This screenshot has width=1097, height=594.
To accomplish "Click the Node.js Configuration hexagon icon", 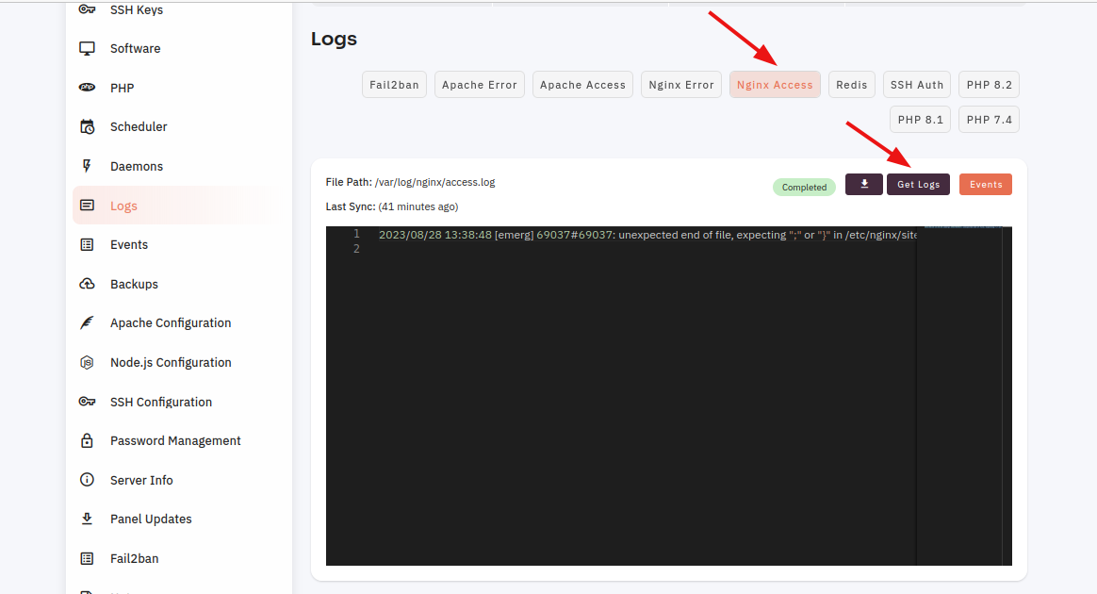I will [x=87, y=362].
